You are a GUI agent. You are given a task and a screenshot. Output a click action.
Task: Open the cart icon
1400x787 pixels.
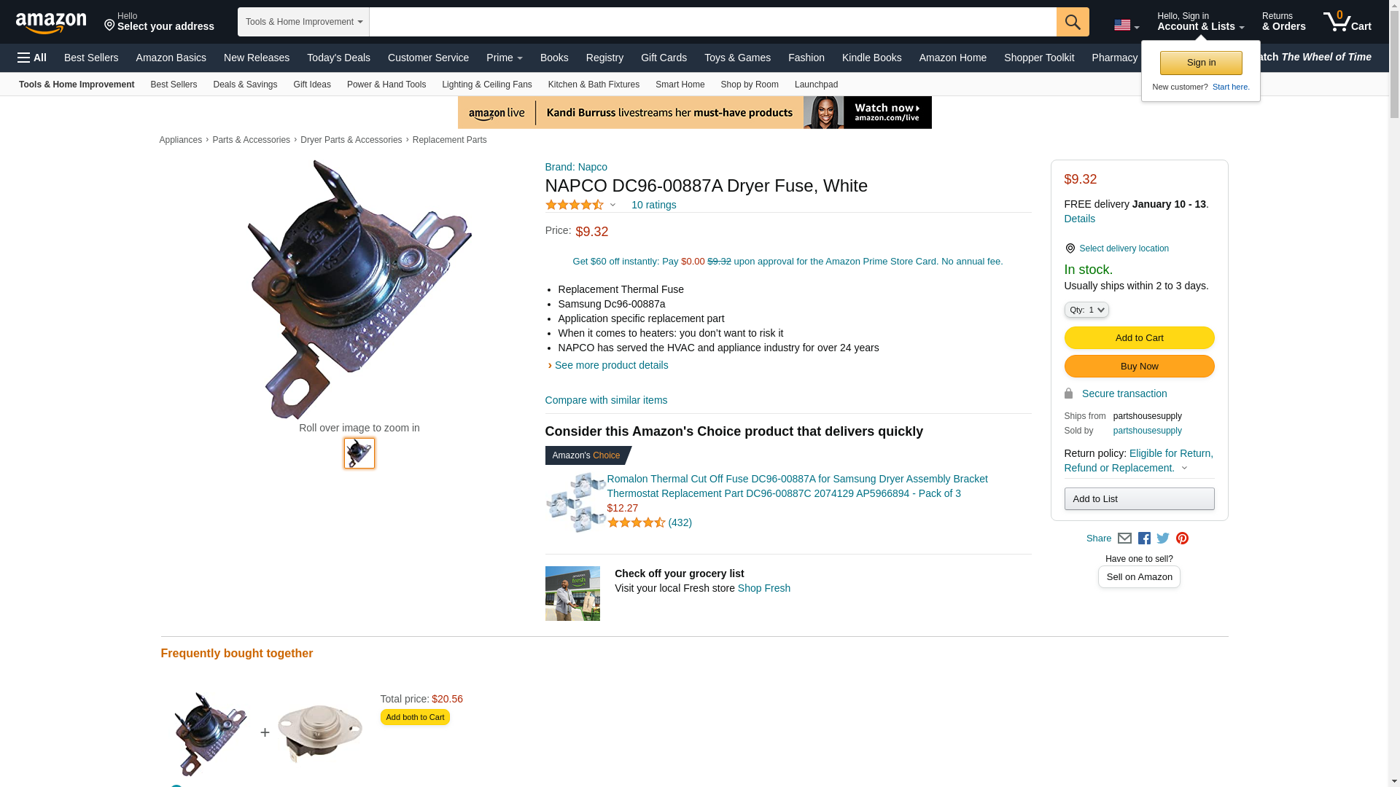1347,22
